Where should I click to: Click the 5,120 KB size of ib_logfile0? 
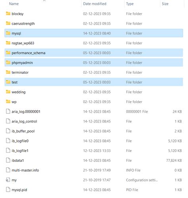pyautogui.click(x=175, y=141)
